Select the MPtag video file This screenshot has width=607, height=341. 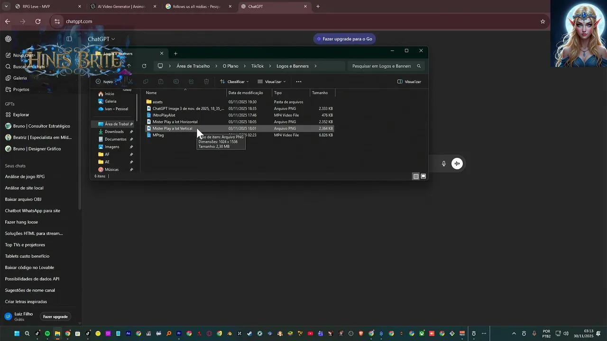pyautogui.click(x=239, y=135)
